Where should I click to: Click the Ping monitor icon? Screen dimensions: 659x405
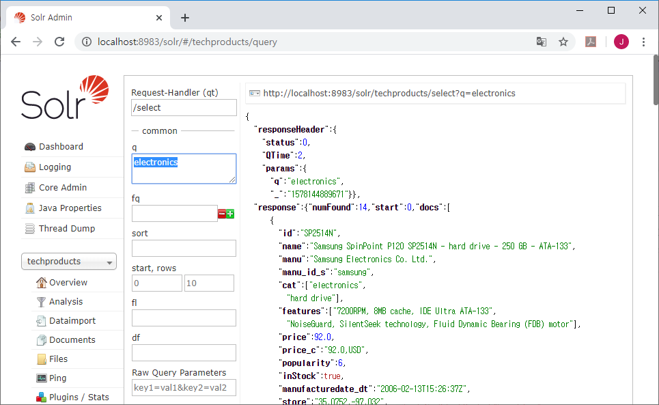click(41, 378)
